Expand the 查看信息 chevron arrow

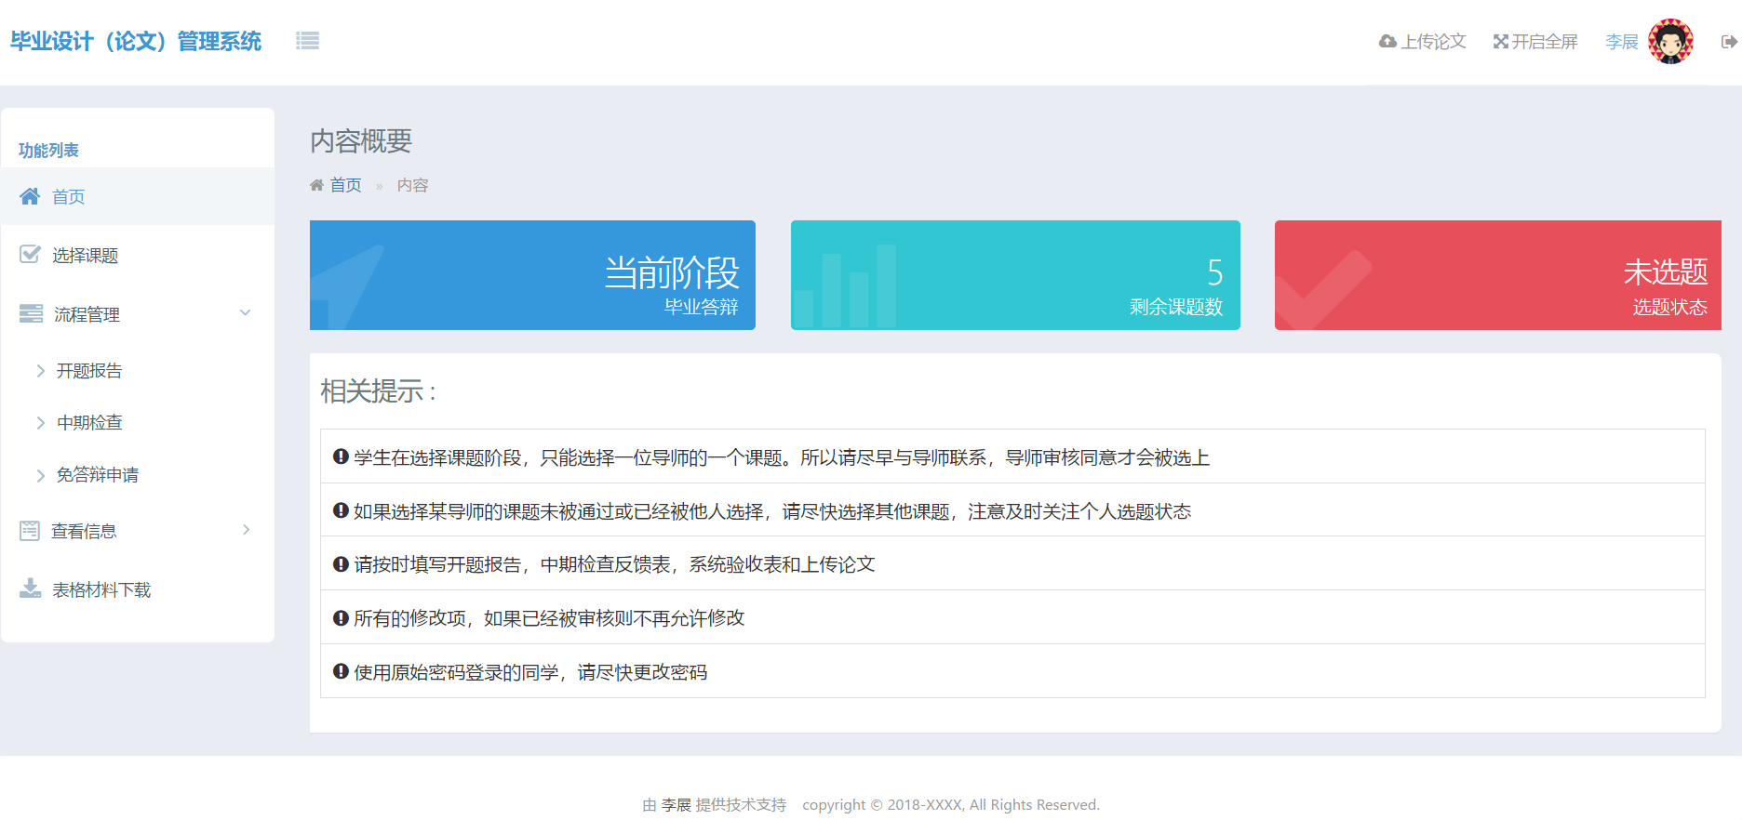(x=247, y=530)
